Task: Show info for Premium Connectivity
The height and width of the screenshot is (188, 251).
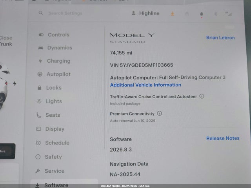Action: tap(160, 113)
